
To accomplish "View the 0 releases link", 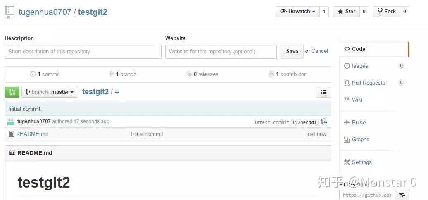I will [x=202, y=74].
